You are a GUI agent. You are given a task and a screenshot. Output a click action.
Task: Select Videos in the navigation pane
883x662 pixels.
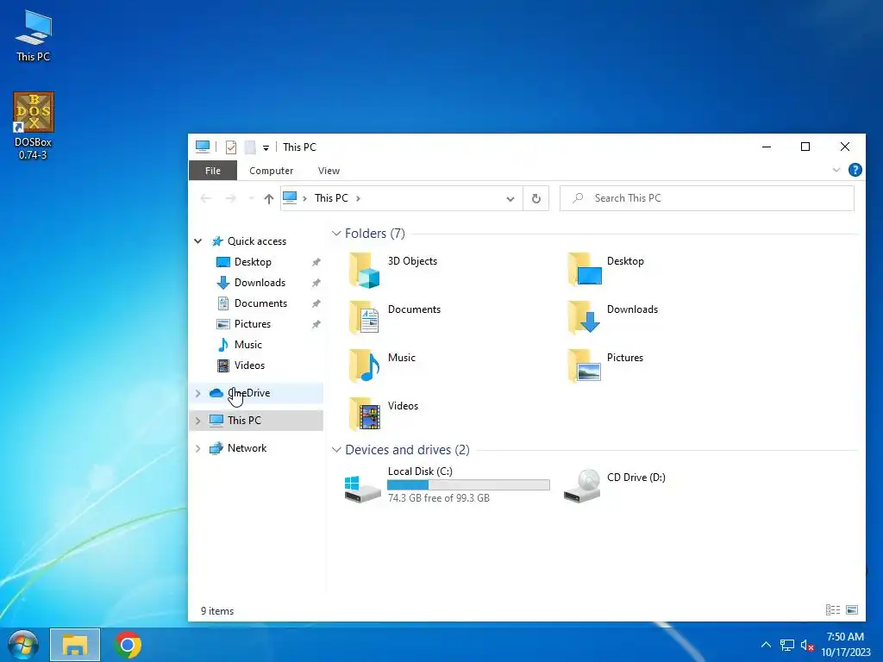point(249,365)
